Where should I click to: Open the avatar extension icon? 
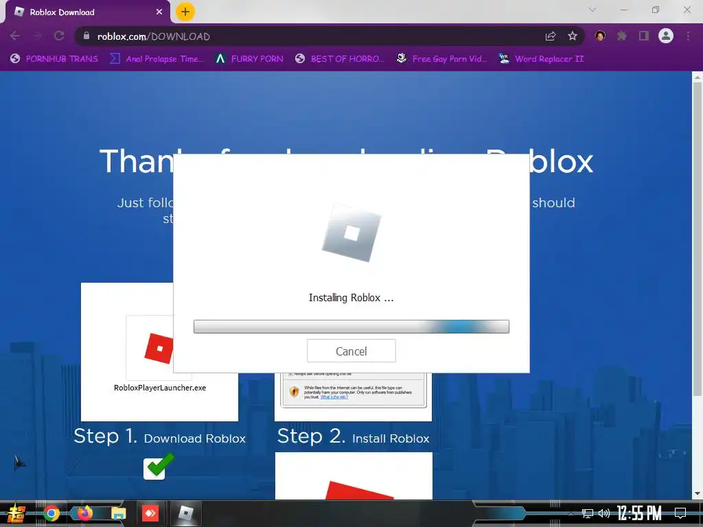(x=600, y=36)
